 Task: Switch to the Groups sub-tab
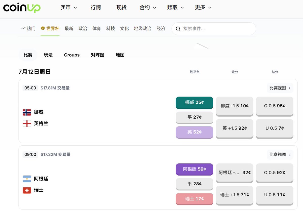point(72,55)
